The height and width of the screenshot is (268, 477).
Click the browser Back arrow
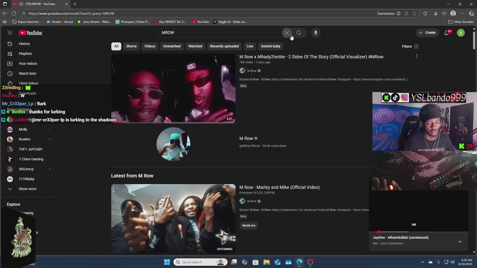[x=5, y=13]
